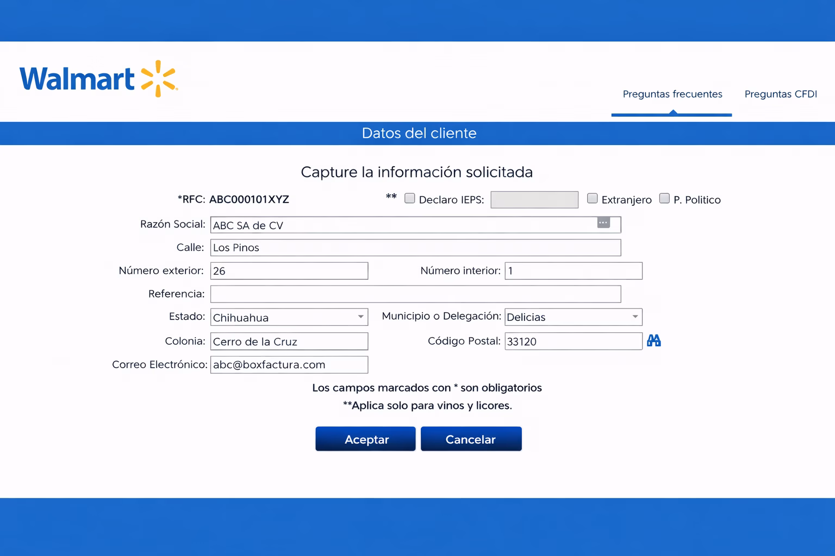Select the Correo Electrónico input field
835x556 pixels.
[289, 364]
